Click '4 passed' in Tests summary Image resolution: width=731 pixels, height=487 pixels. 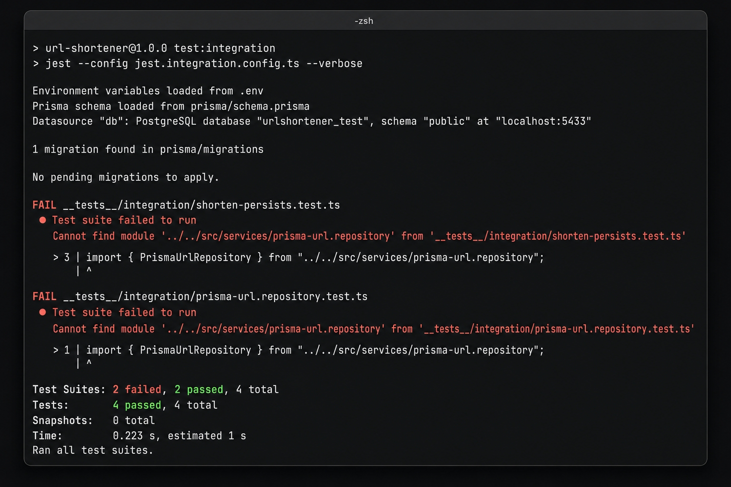coord(137,405)
